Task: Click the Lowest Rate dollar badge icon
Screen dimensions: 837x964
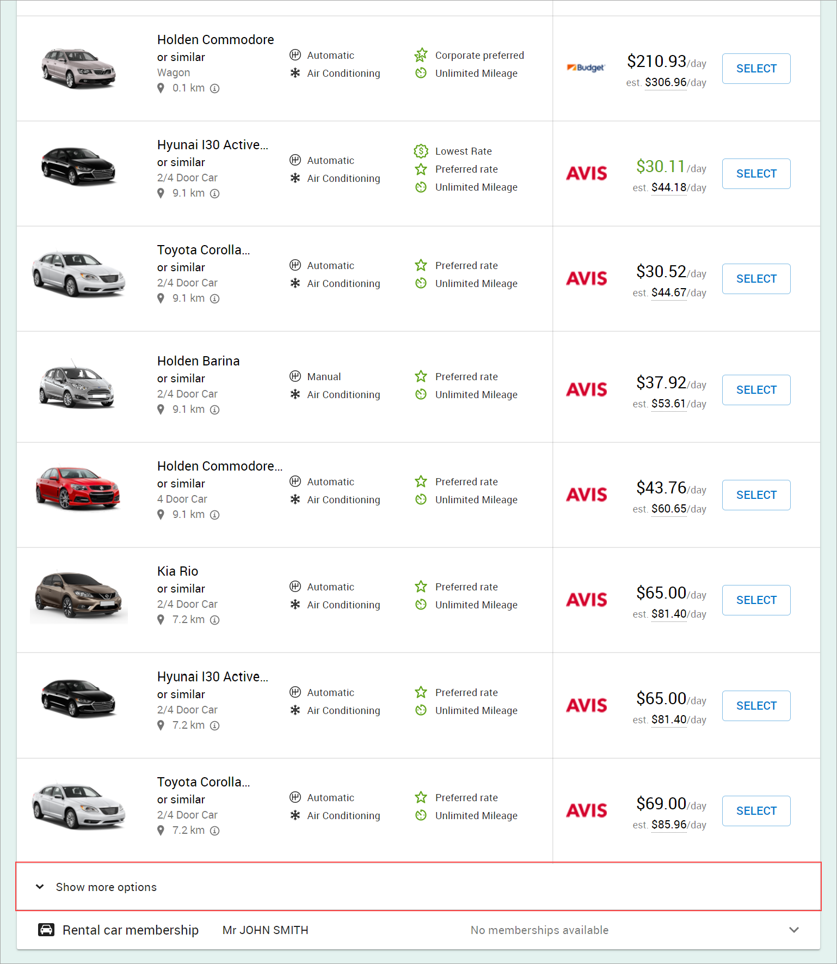Action: pos(421,151)
